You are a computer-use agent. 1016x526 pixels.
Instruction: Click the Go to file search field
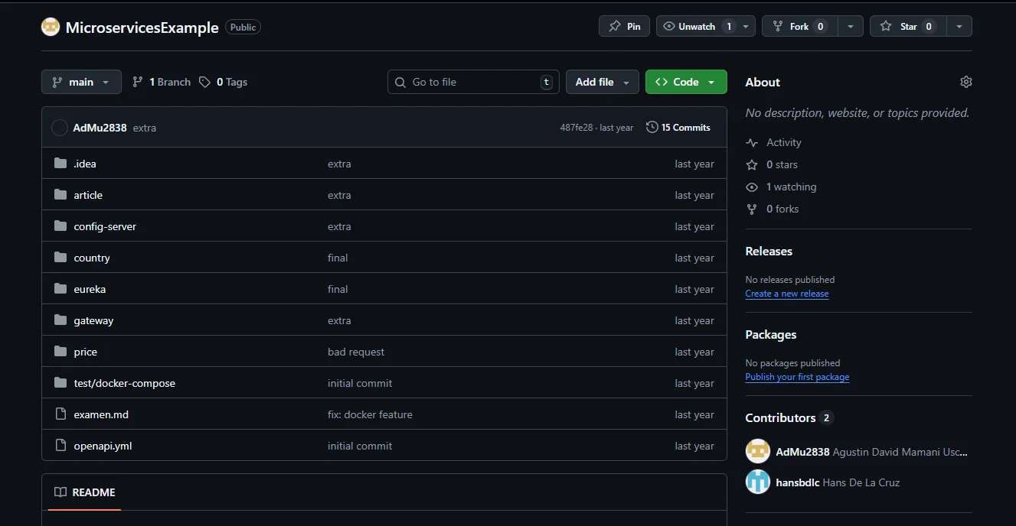pos(472,82)
